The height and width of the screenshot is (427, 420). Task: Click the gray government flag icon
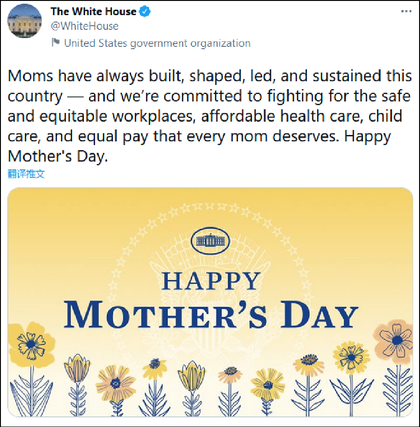56,43
